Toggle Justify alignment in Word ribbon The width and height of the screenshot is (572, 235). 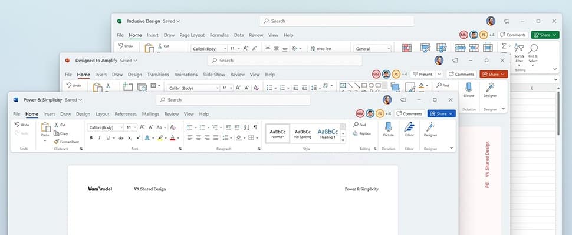[x=216, y=138]
